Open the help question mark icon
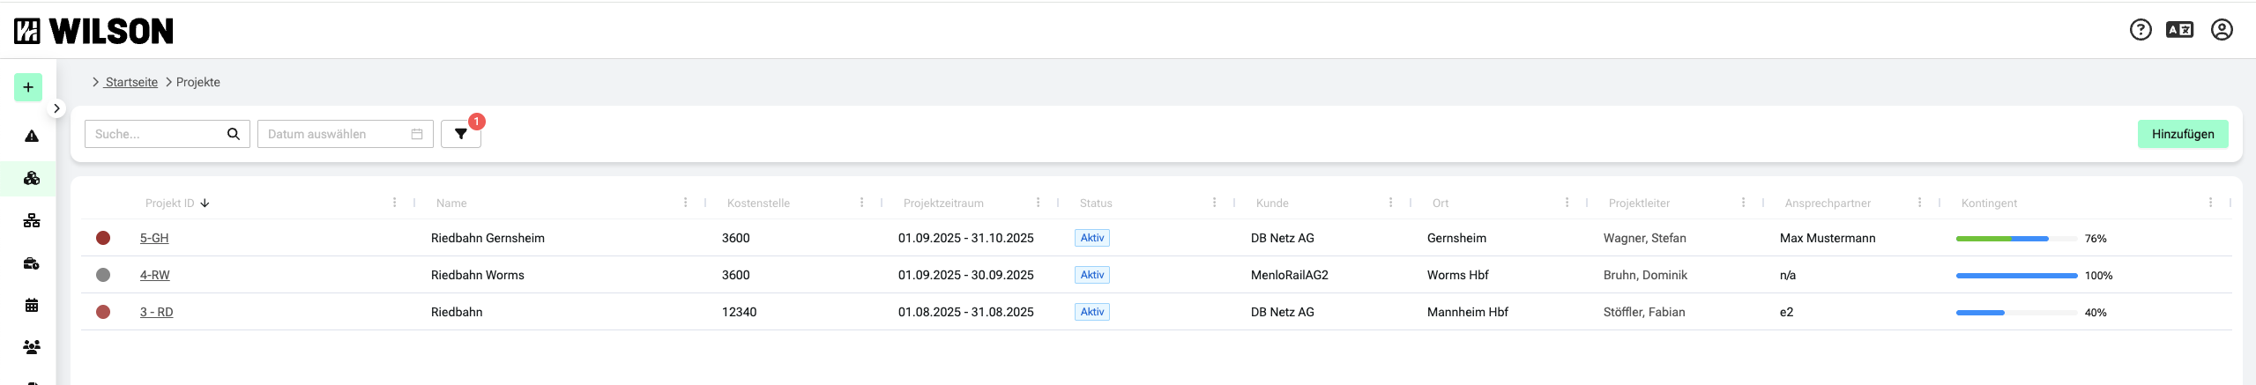This screenshot has width=2256, height=385. [x=2140, y=31]
